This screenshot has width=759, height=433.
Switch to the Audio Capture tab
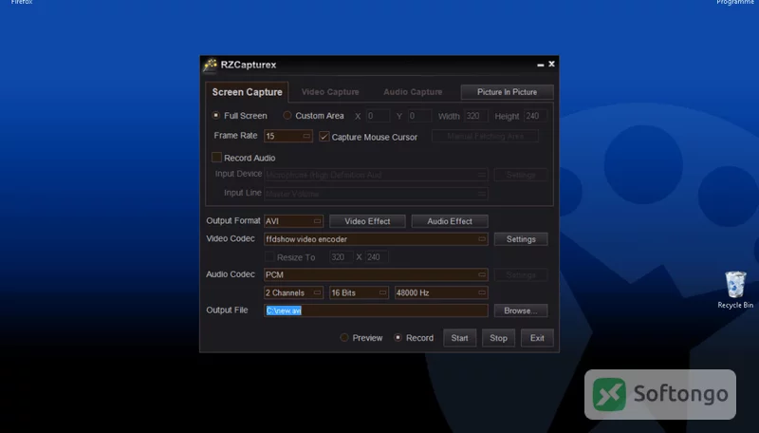[413, 92]
